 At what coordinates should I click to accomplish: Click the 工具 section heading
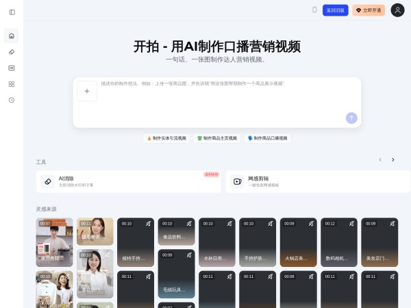[x=41, y=162]
